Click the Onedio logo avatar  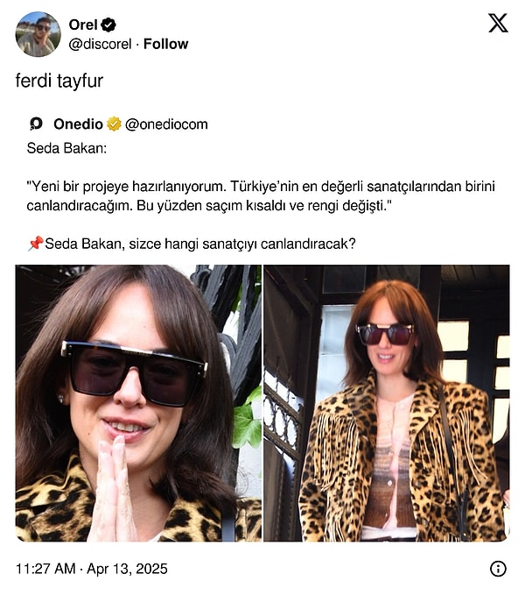pyautogui.click(x=37, y=124)
